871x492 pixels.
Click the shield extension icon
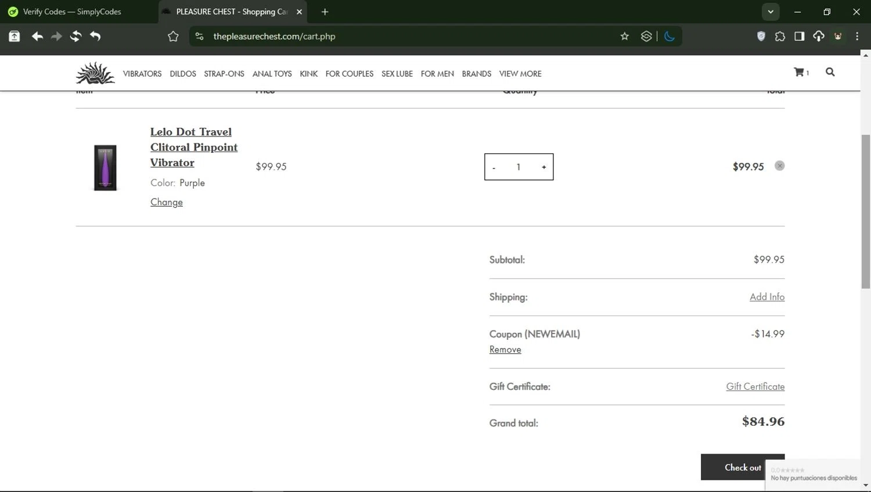(761, 37)
